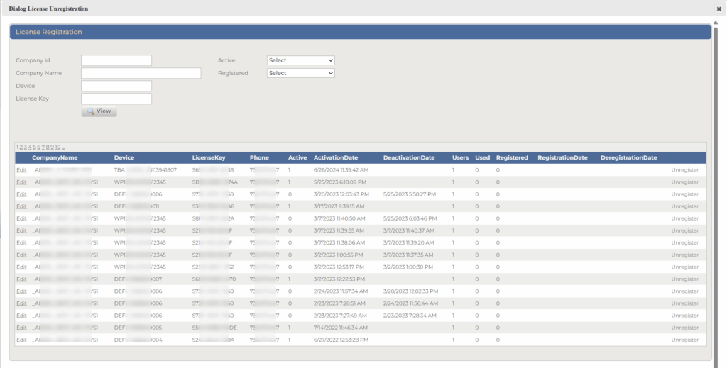This screenshot has width=727, height=368.
Task: Edit the row activated 6/26/2024 11:39:42 AM
Action: point(21,170)
